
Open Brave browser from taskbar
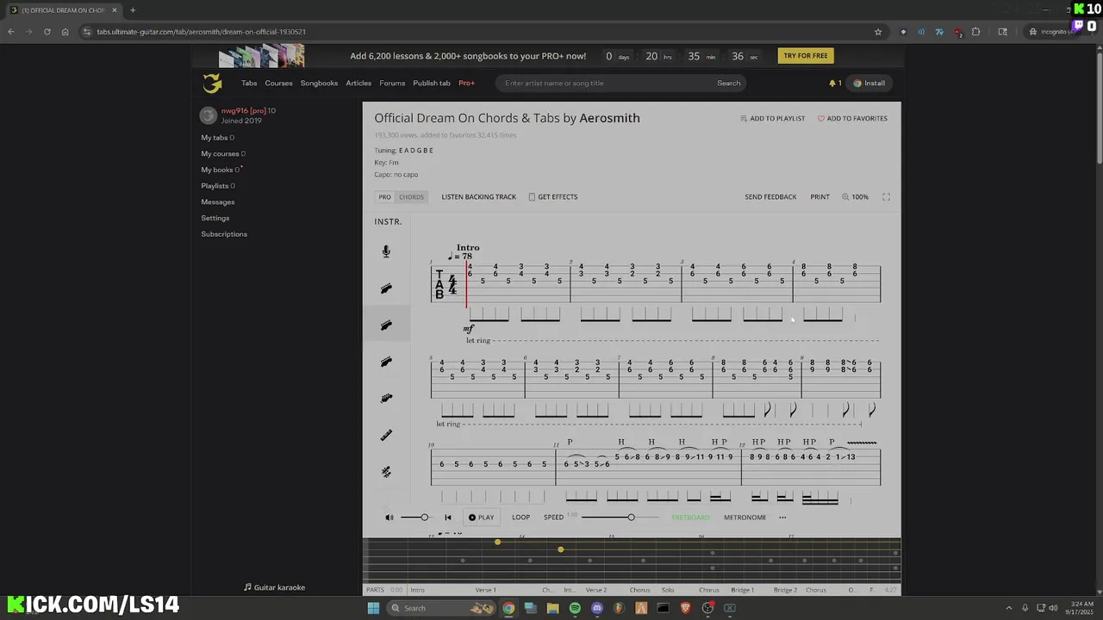(x=685, y=608)
